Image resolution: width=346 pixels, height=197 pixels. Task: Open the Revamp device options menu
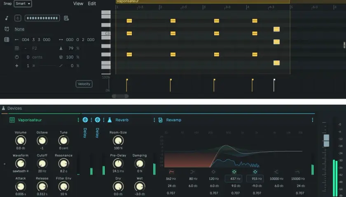313,120
